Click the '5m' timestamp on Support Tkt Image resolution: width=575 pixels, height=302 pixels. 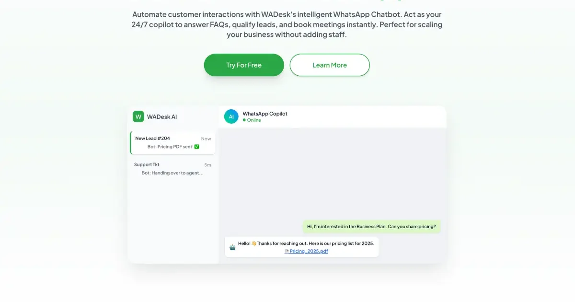pos(207,165)
